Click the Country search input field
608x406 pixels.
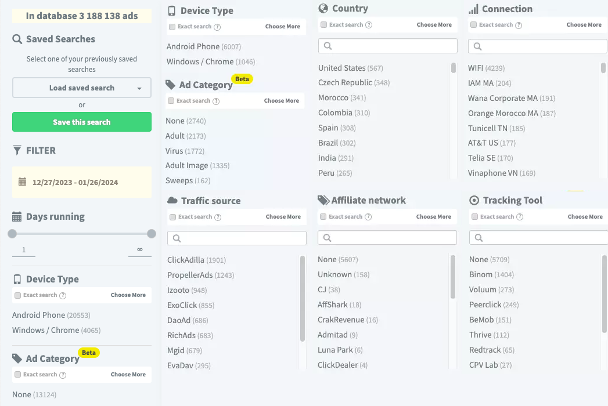pyautogui.click(x=387, y=45)
